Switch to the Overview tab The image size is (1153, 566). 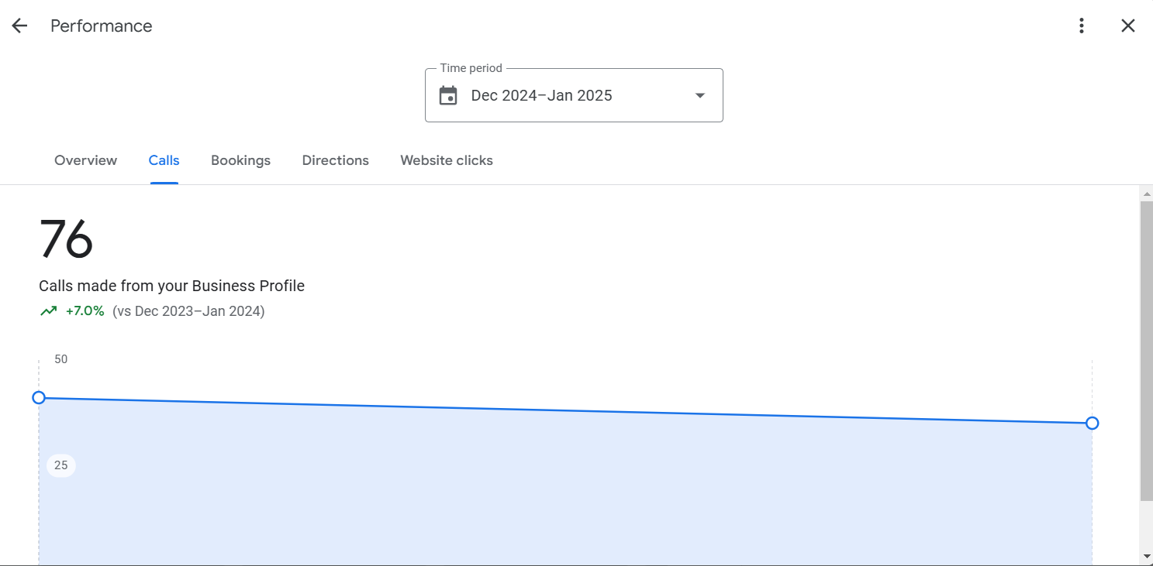pyautogui.click(x=85, y=160)
